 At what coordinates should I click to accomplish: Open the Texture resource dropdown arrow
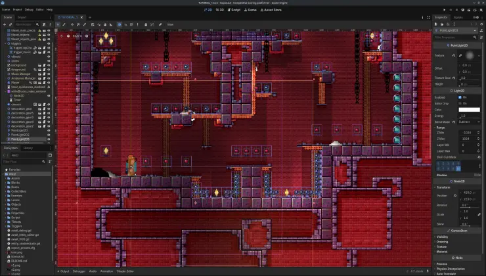click(479, 55)
